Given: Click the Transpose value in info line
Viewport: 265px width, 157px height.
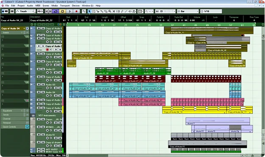Looking at the screenshot, I should pyautogui.click(x=234, y=20).
